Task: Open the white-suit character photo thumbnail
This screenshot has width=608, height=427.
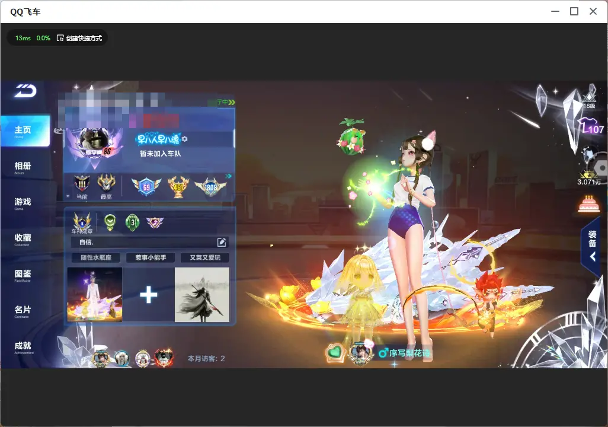Action: [95, 295]
